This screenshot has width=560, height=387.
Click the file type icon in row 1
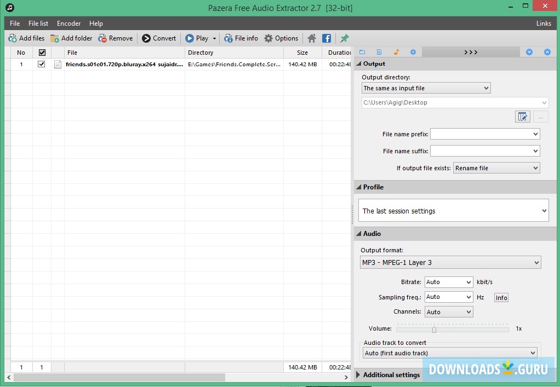58,64
